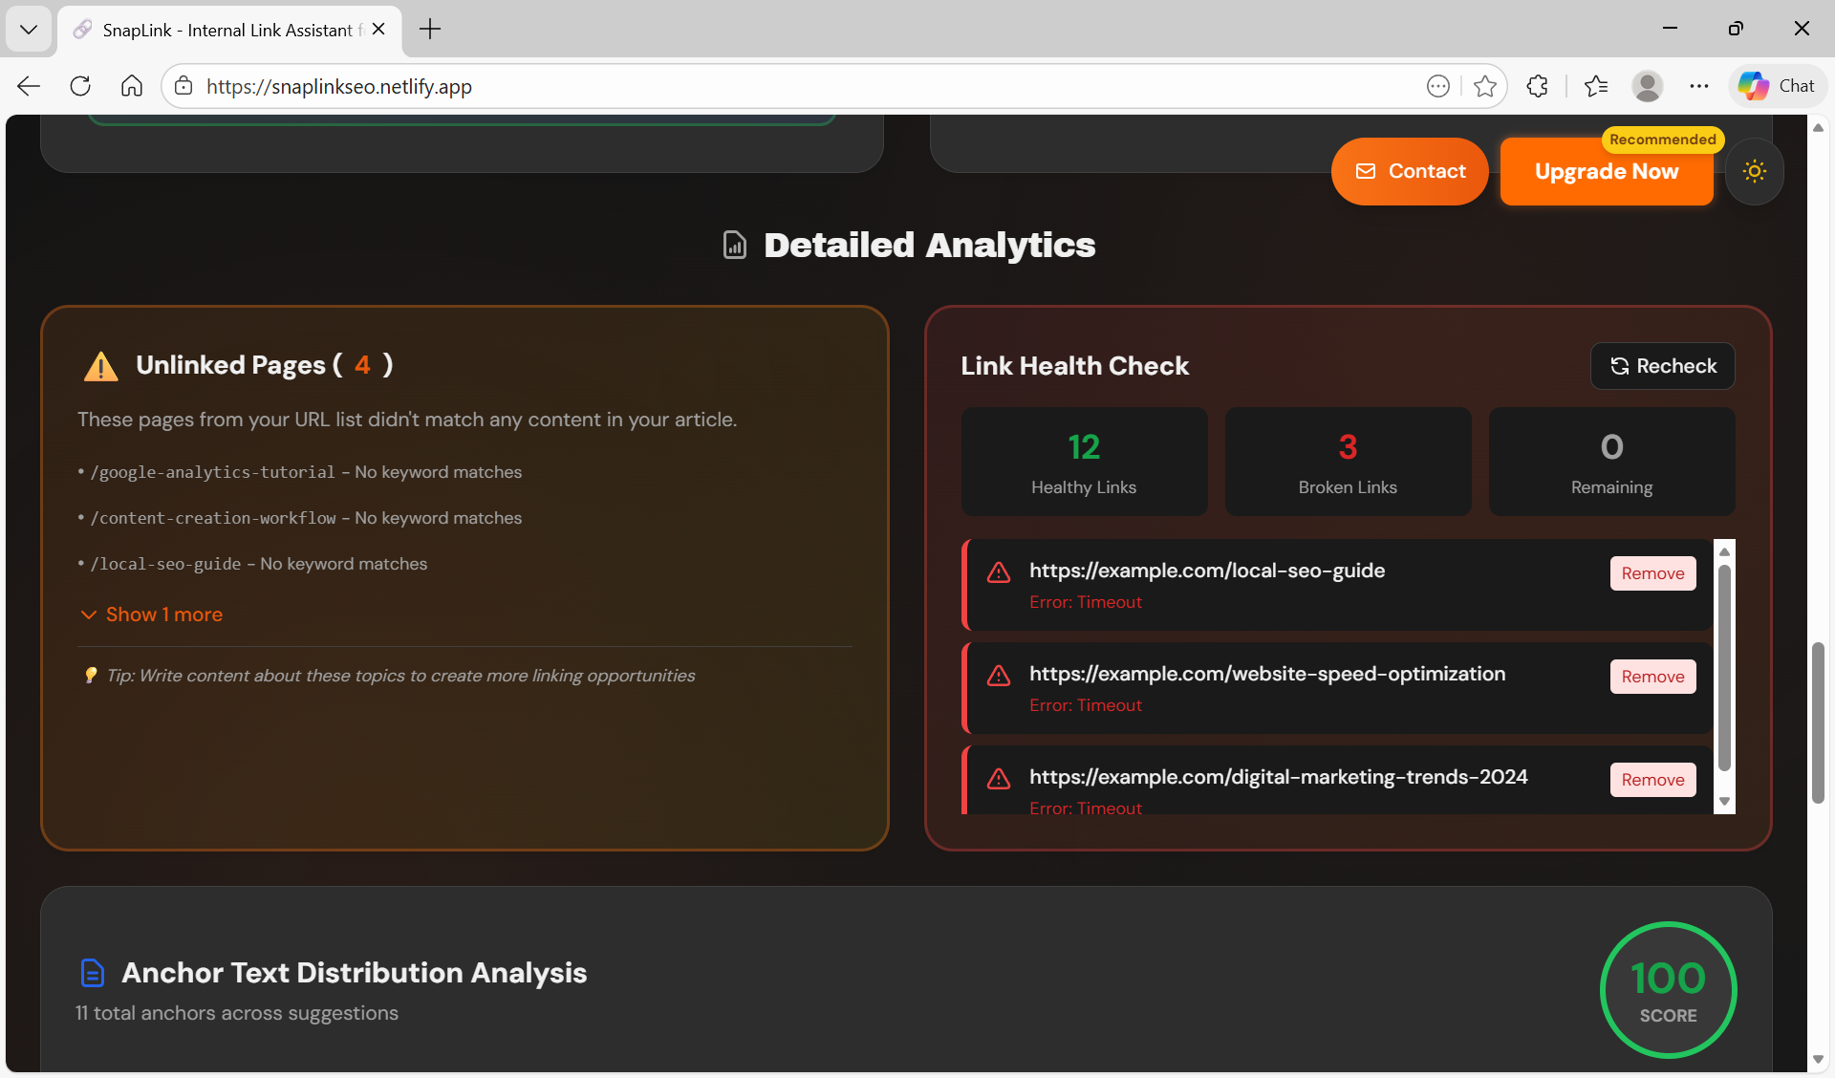Click the Detailed Analytics heading text

coord(930,246)
